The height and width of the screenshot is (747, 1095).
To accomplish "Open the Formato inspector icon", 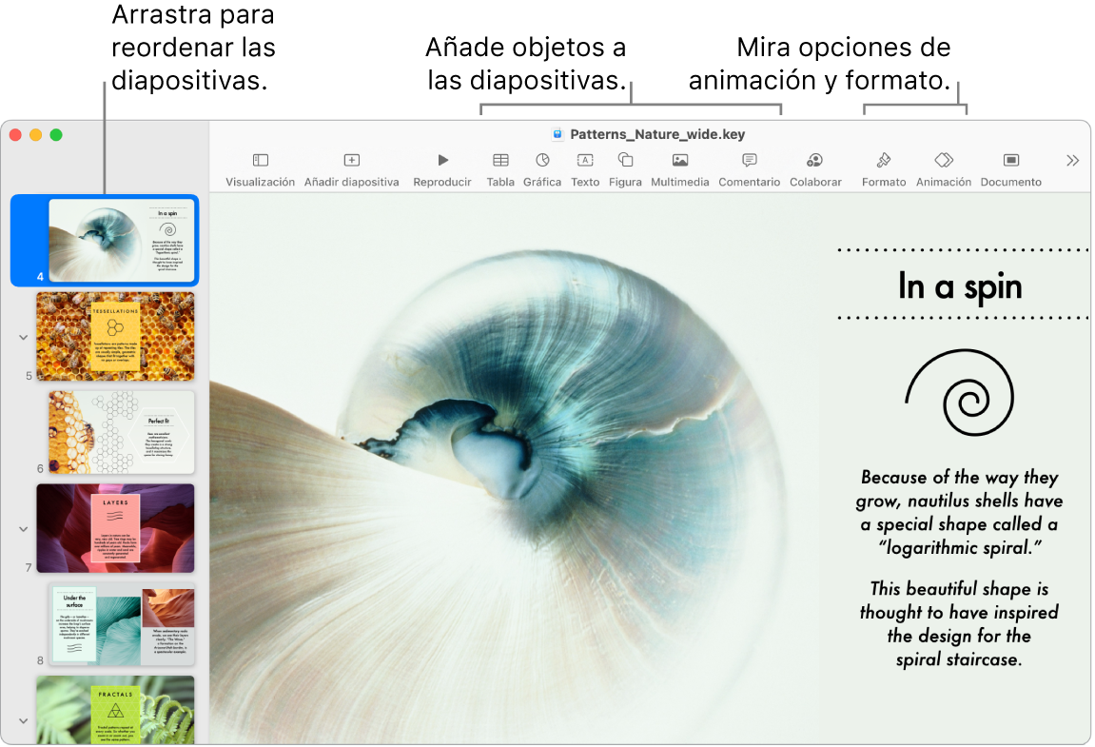I will click(x=883, y=167).
